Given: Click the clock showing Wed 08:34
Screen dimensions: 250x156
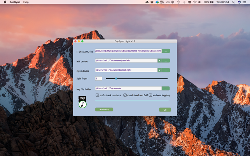Looking at the screenshot, I should coord(222,2).
